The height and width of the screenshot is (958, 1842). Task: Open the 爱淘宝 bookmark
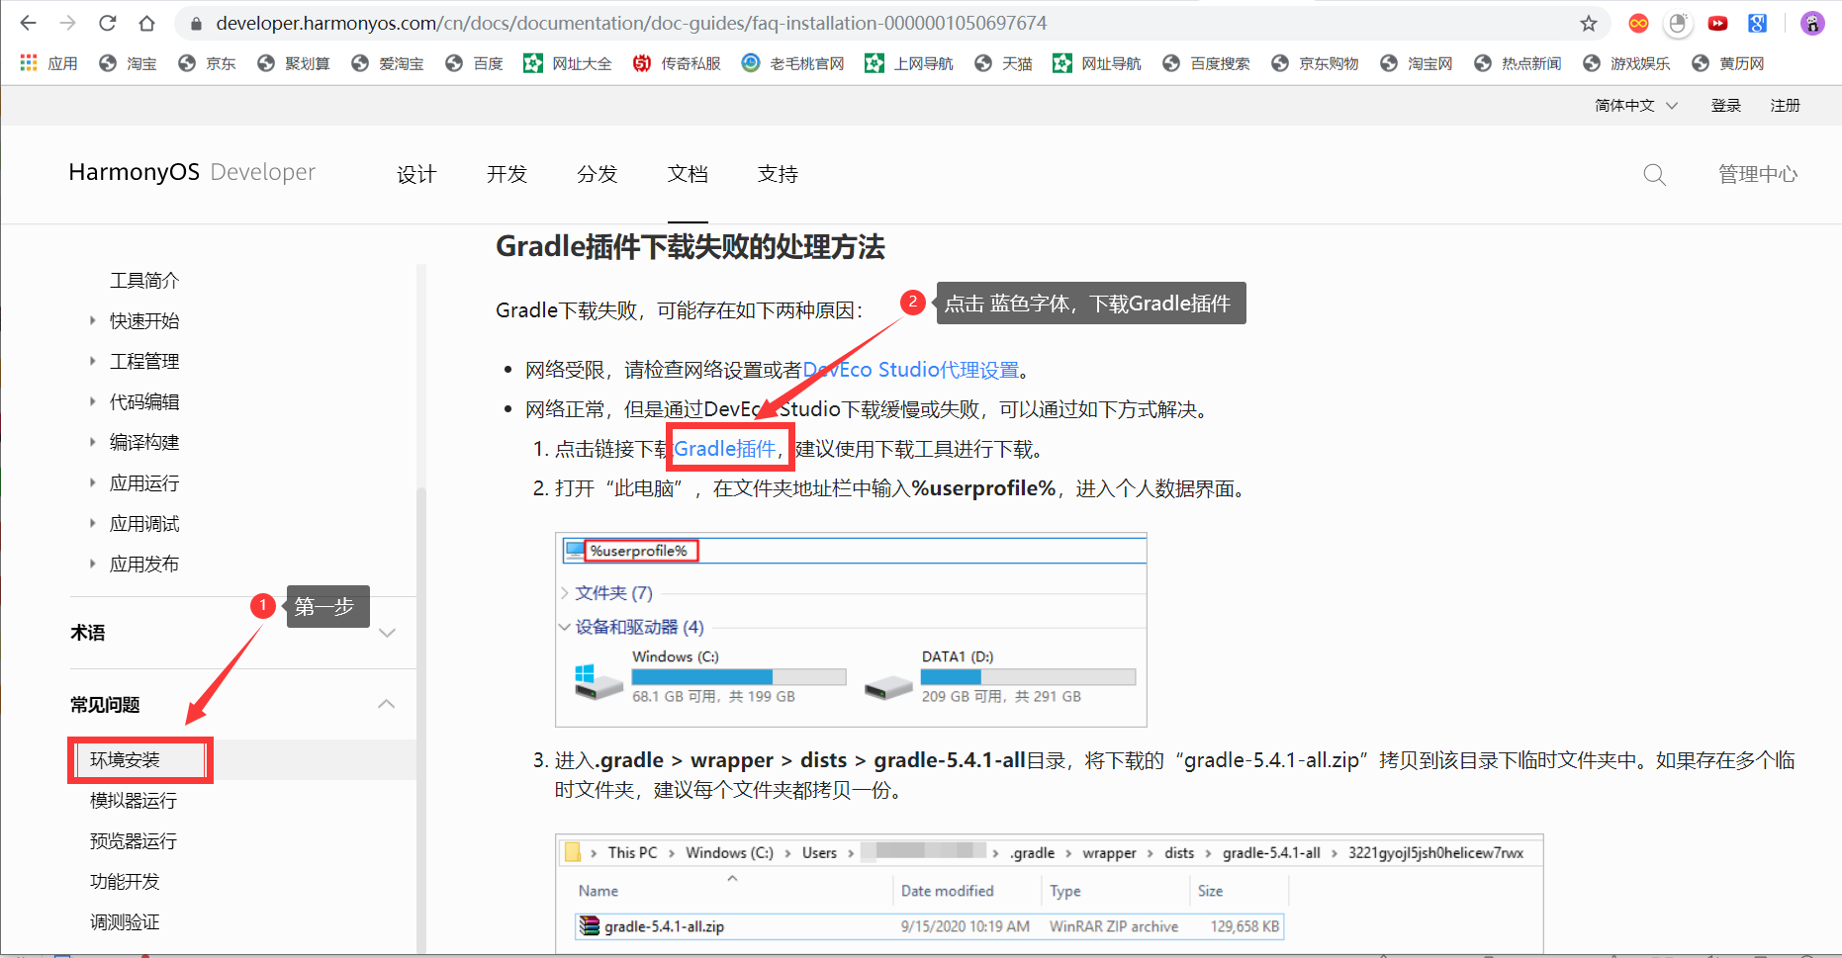pos(387,63)
